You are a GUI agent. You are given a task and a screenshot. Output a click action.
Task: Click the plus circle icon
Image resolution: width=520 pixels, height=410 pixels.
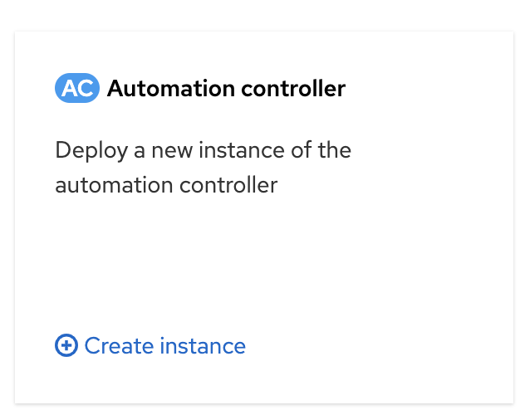coord(66,345)
